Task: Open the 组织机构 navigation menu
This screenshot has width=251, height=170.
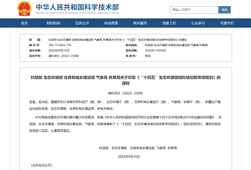Action: pyautogui.click(x=54, y=23)
